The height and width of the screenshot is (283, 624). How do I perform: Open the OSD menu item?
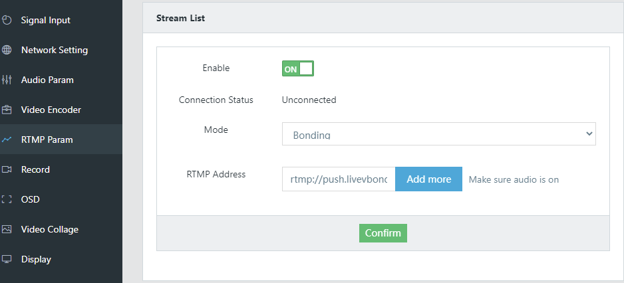[x=31, y=199]
